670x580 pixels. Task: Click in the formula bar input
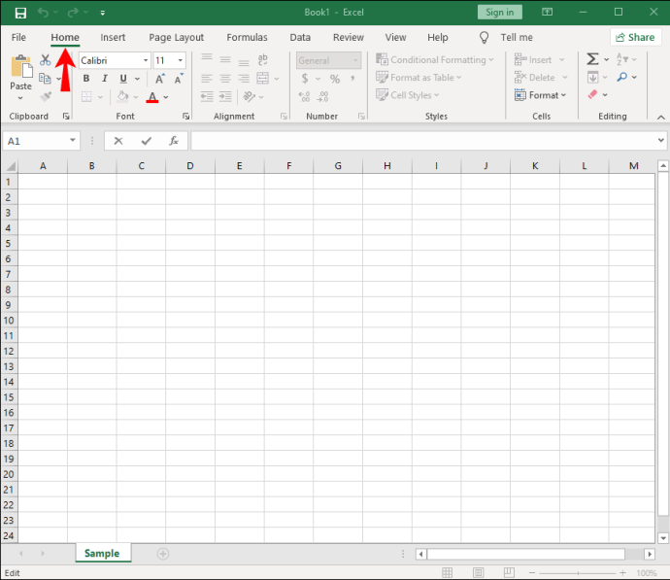423,141
